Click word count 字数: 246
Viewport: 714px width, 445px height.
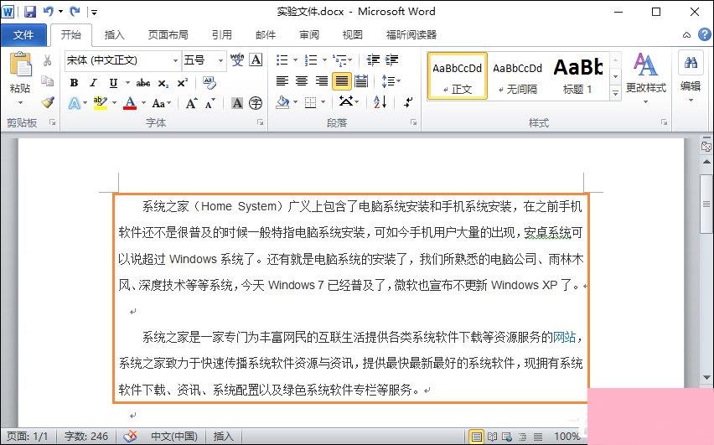tap(86, 437)
